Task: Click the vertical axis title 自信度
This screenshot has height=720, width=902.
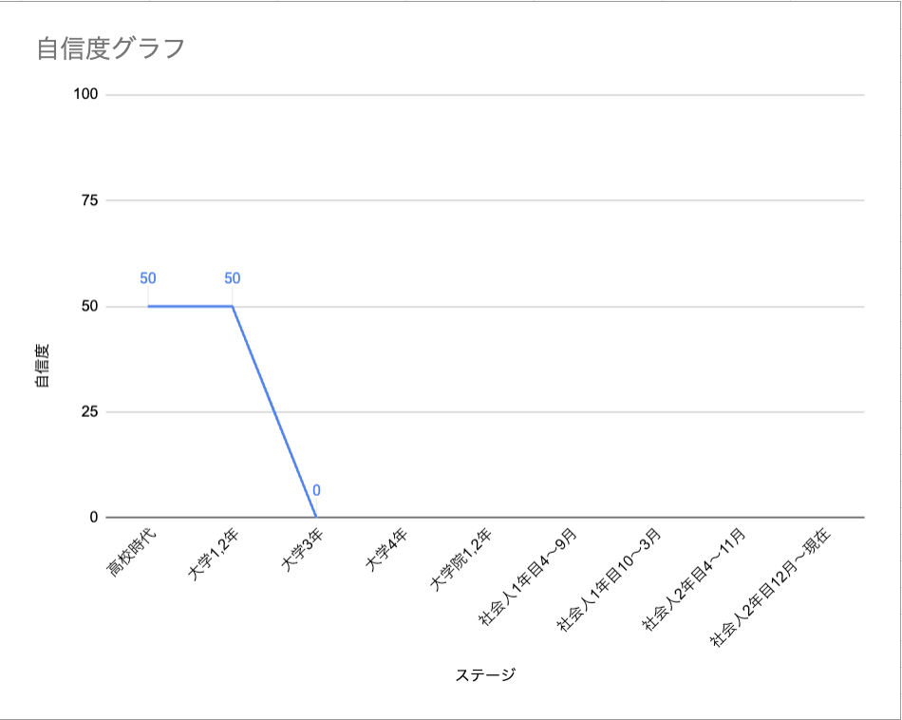Action: click(43, 366)
